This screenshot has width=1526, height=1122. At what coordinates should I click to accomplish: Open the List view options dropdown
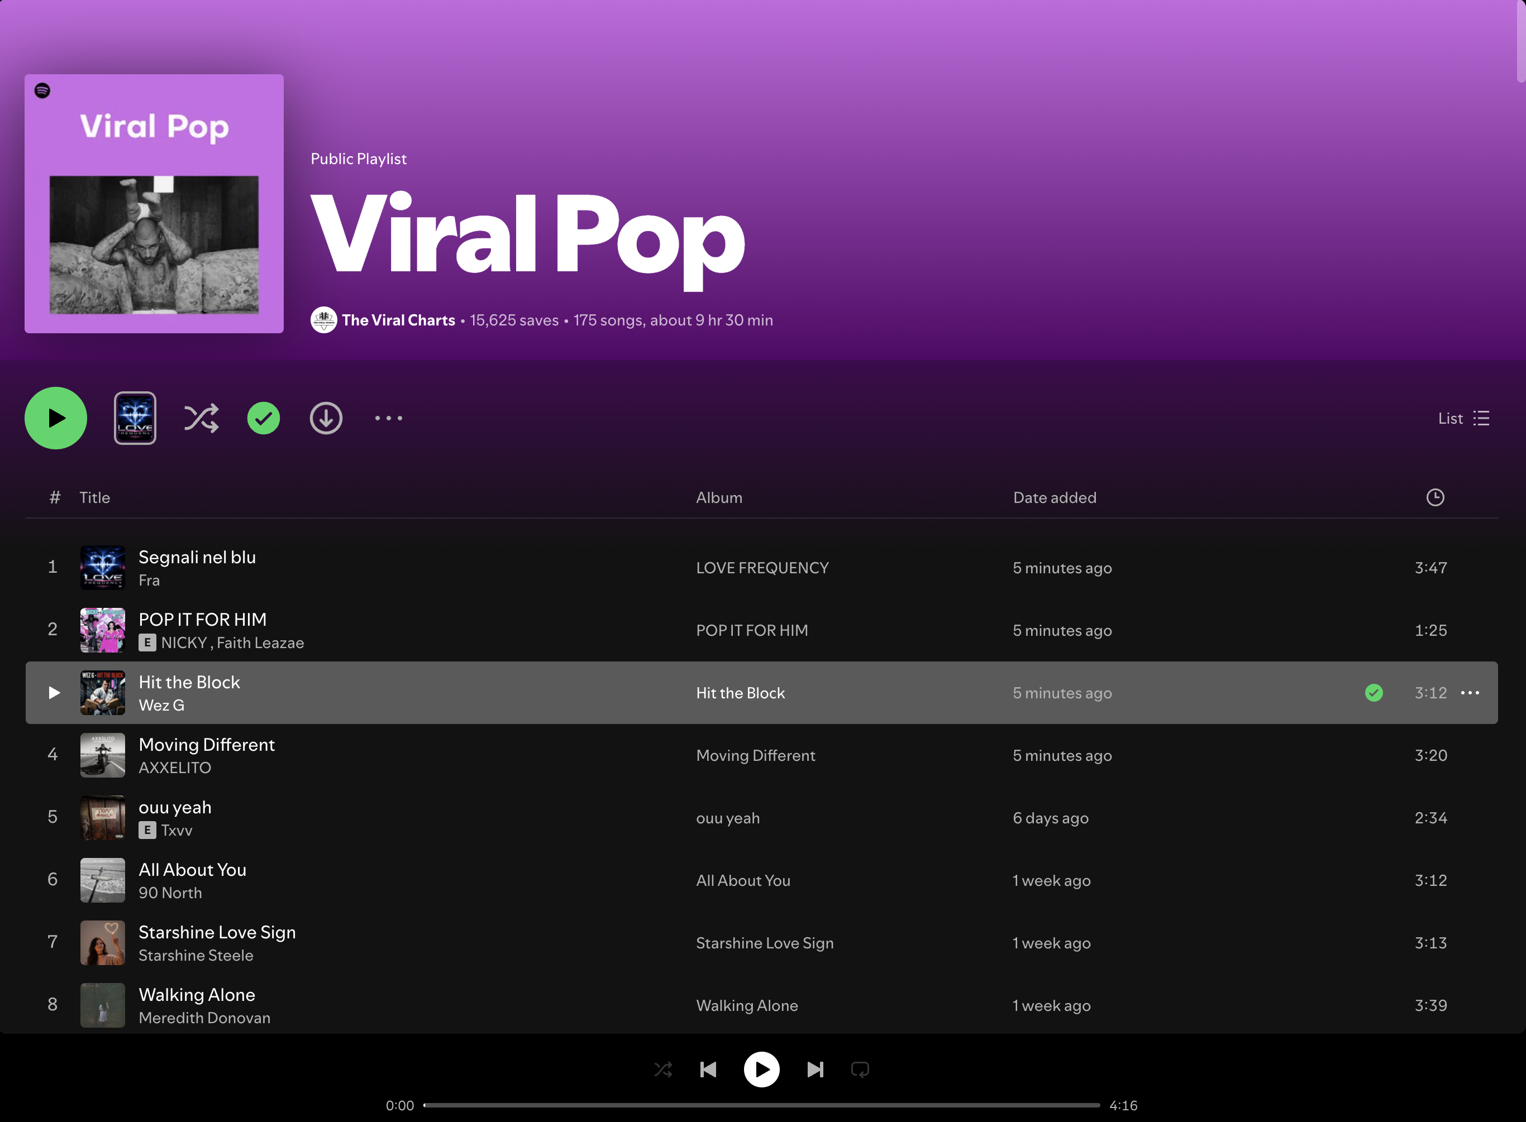pyautogui.click(x=1463, y=418)
